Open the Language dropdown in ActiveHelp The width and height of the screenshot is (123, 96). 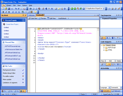pyautogui.click(x=109, y=88)
